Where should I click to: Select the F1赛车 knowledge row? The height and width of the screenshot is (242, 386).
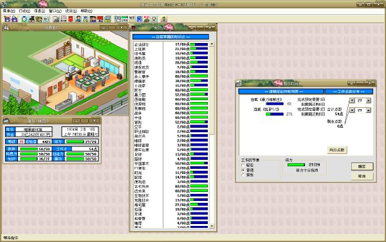click(171, 168)
